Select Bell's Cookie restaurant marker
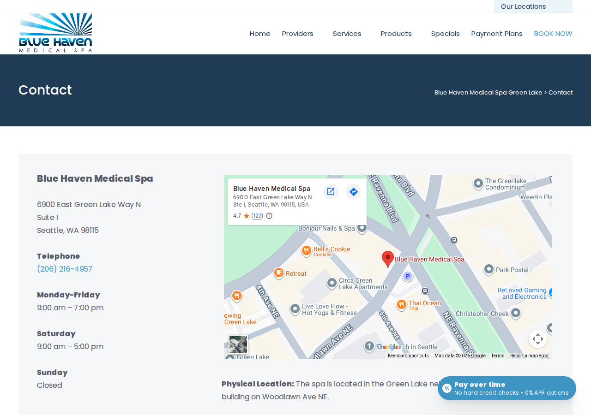591x415 pixels. tap(306, 251)
